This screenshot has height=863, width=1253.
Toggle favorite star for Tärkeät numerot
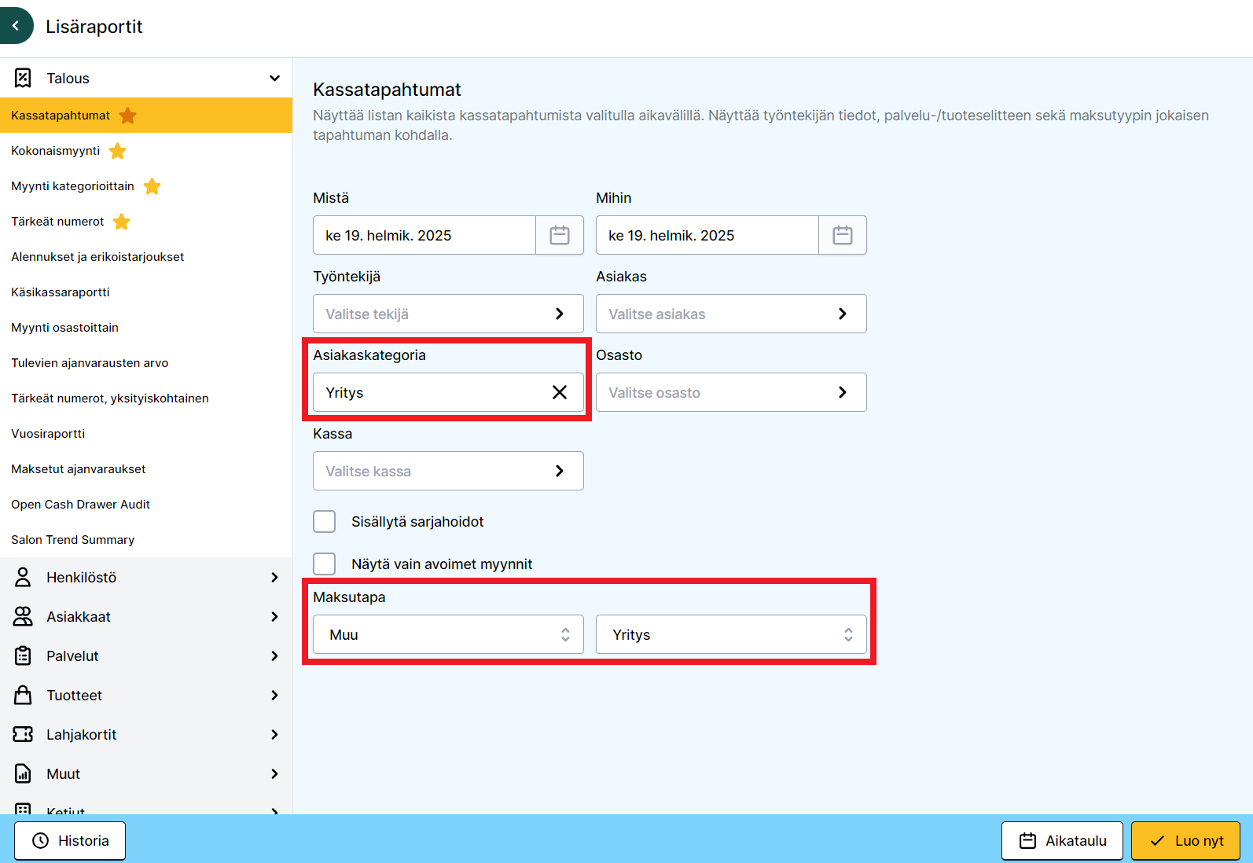(121, 222)
